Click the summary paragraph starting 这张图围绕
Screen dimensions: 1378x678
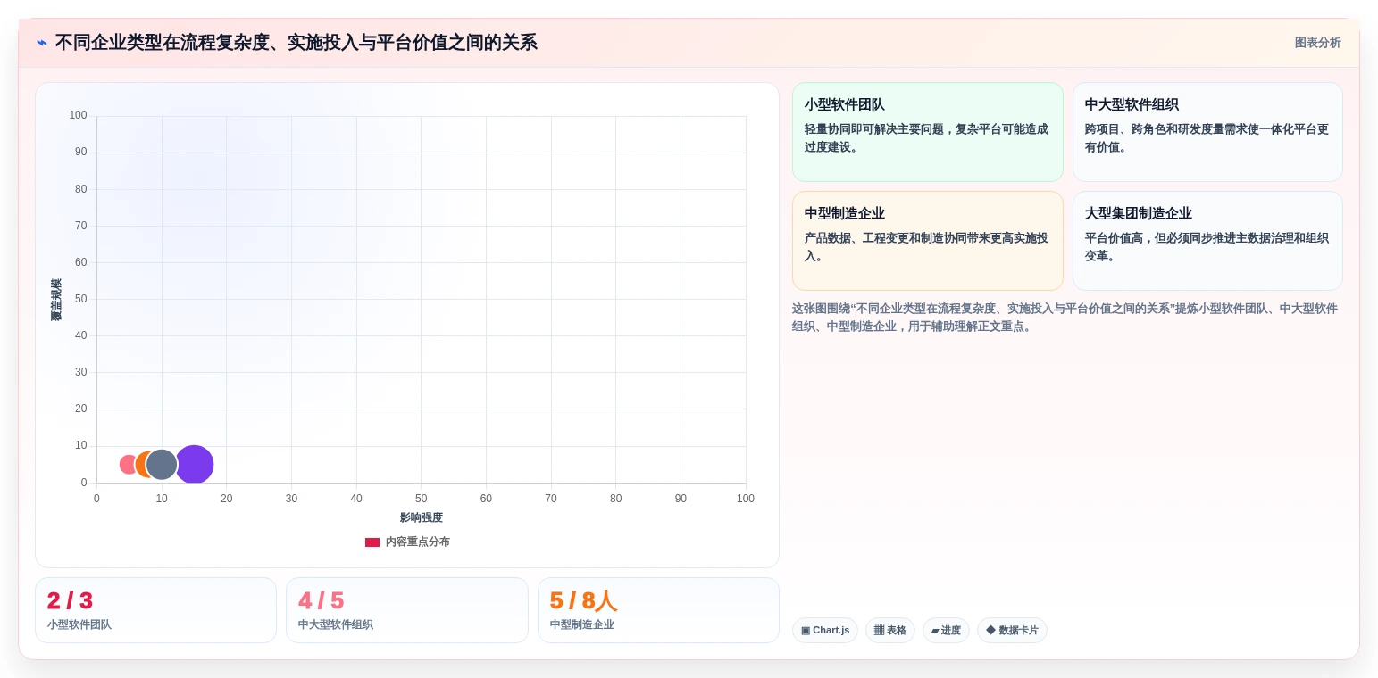[x=1066, y=318]
